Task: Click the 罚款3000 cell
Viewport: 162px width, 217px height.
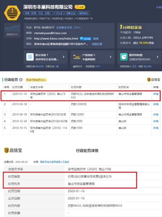Action: click(x=77, y=121)
